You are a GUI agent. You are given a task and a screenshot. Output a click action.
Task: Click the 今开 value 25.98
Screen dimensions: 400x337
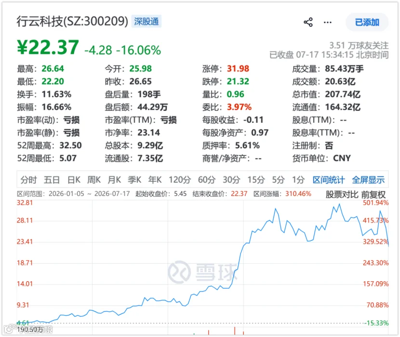[x=141, y=68]
